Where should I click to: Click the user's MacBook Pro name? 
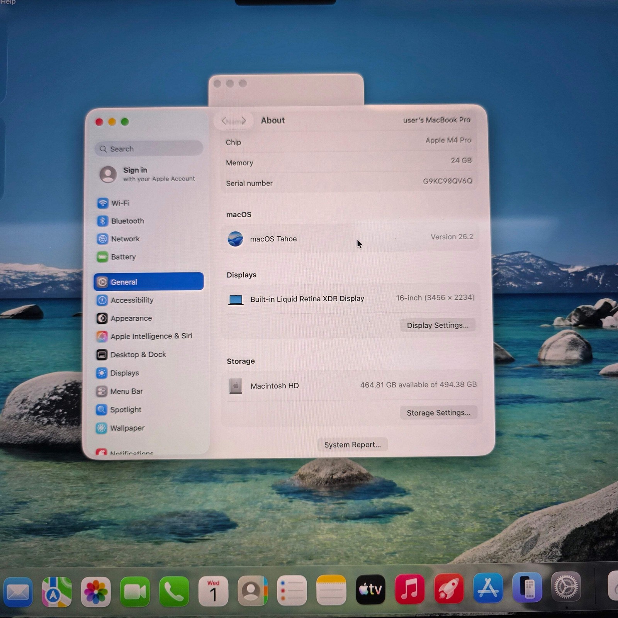(x=436, y=120)
